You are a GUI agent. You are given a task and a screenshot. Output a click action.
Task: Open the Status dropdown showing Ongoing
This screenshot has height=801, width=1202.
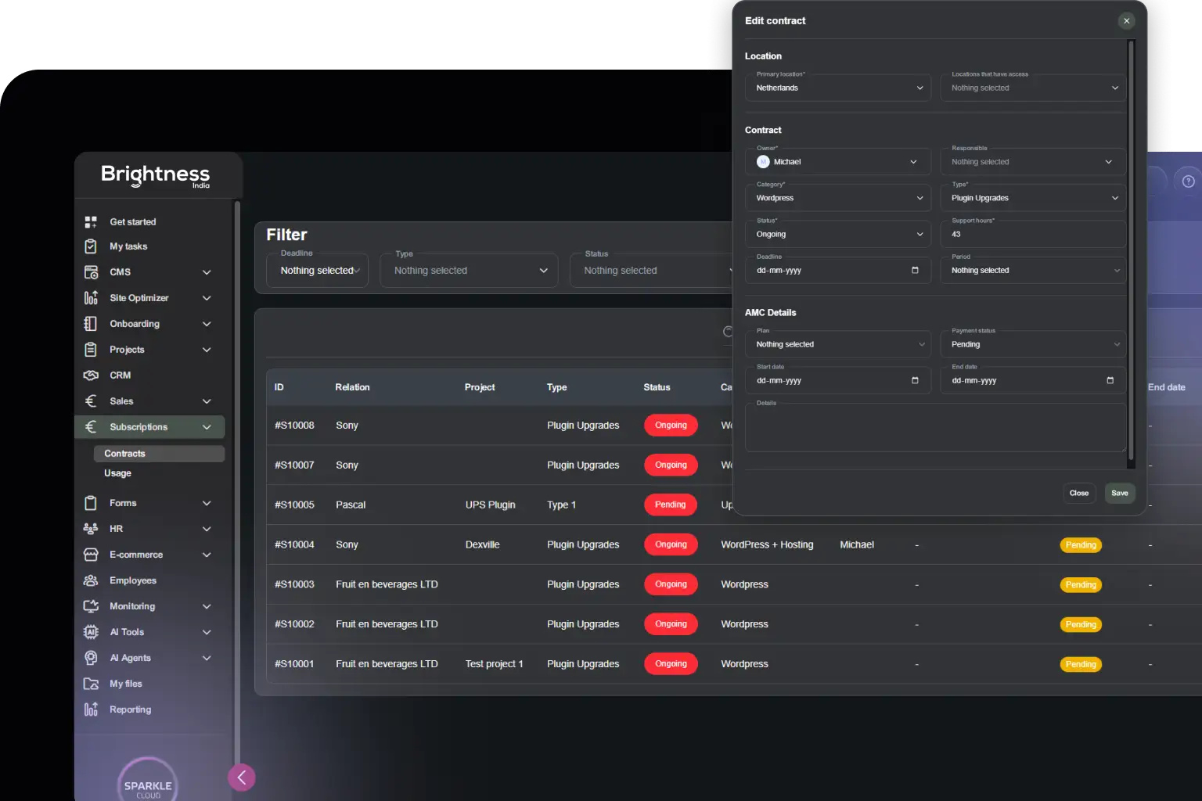pos(838,234)
